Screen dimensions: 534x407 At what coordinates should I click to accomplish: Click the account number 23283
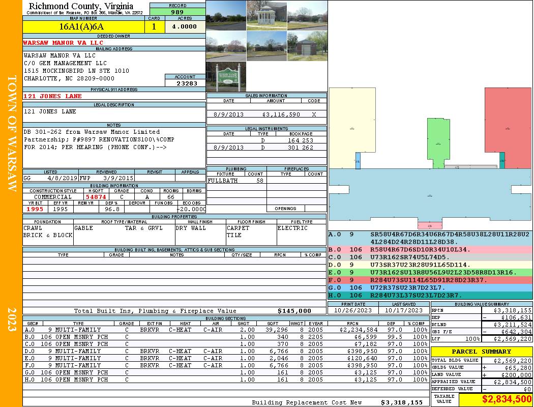pos(186,83)
